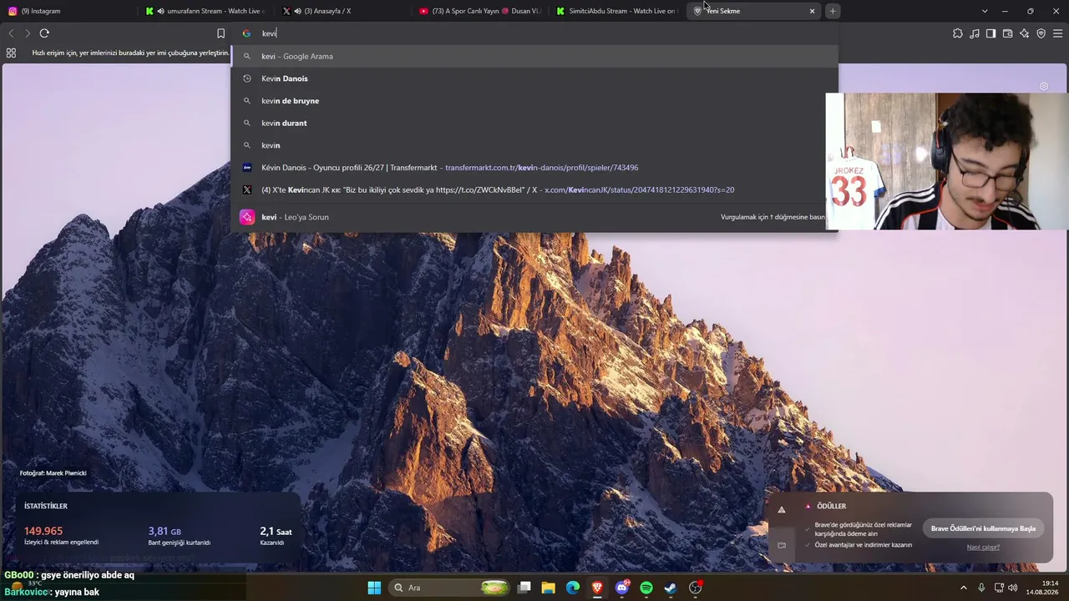Click the Brave icon in the taskbar
Screen dimensions: 1069x601
(597, 588)
